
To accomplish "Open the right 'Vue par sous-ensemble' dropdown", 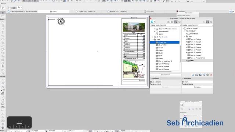I will pos(197,25).
